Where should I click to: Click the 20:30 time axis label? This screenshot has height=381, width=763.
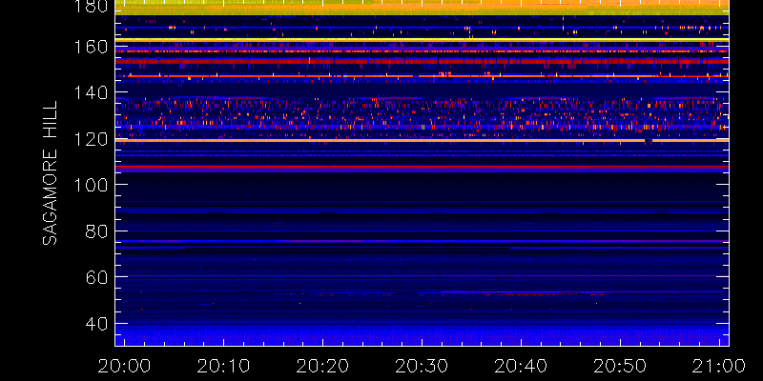point(422,366)
